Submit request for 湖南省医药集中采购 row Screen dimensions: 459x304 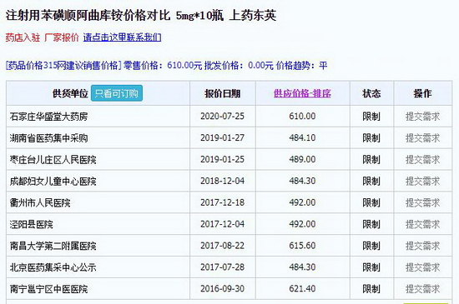[422, 137]
